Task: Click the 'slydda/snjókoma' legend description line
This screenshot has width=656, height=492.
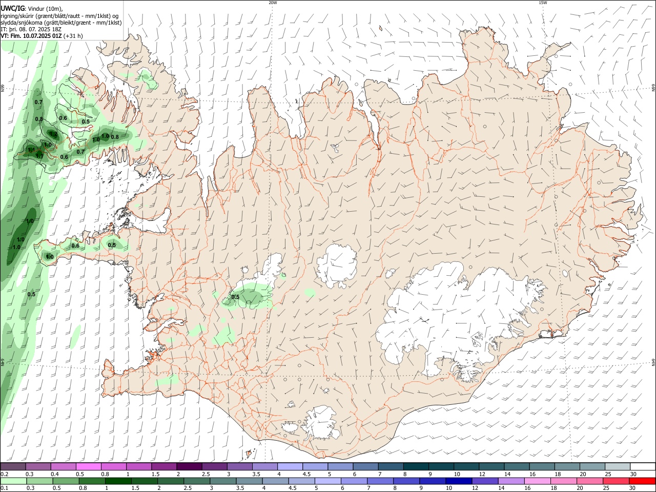Action: pos(61,23)
